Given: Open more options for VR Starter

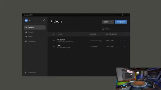Looking at the screenshot, I should pos(125,41).
